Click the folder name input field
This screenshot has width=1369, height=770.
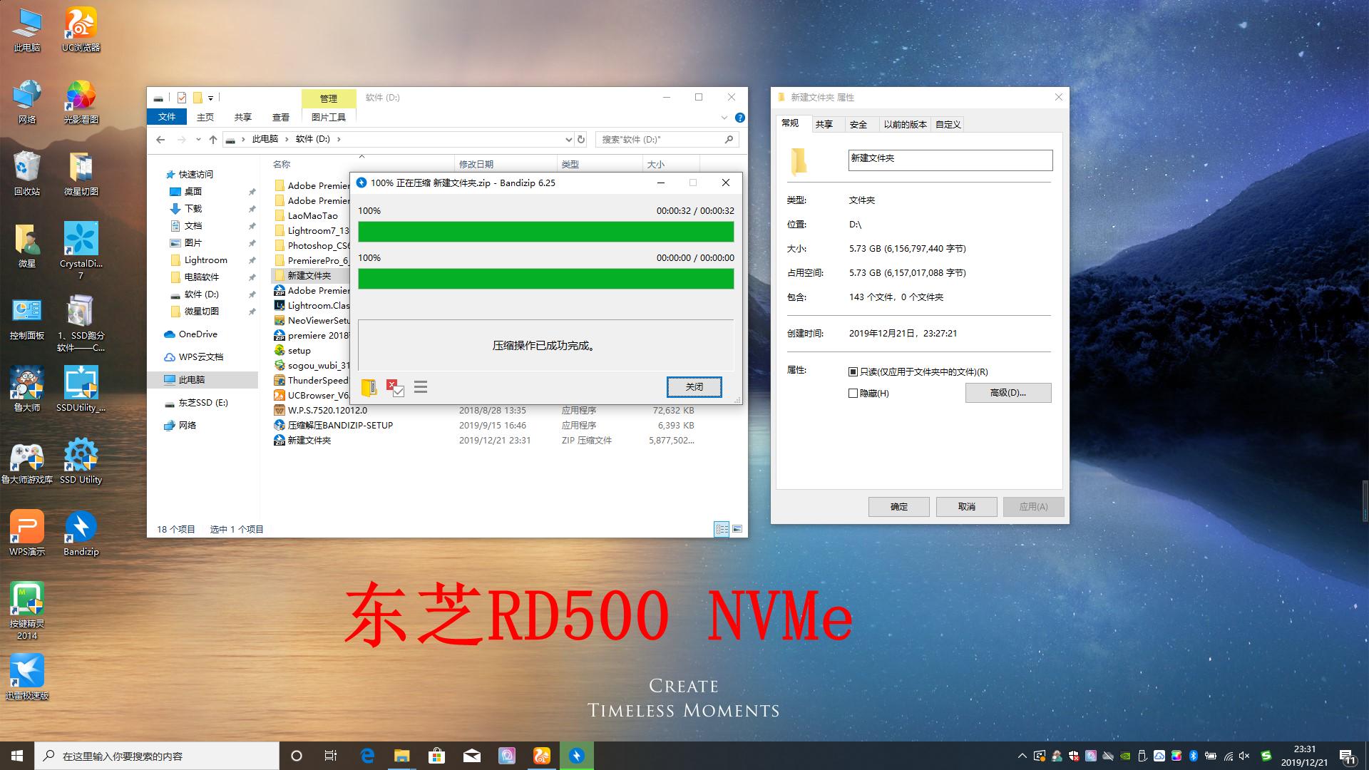tap(950, 160)
